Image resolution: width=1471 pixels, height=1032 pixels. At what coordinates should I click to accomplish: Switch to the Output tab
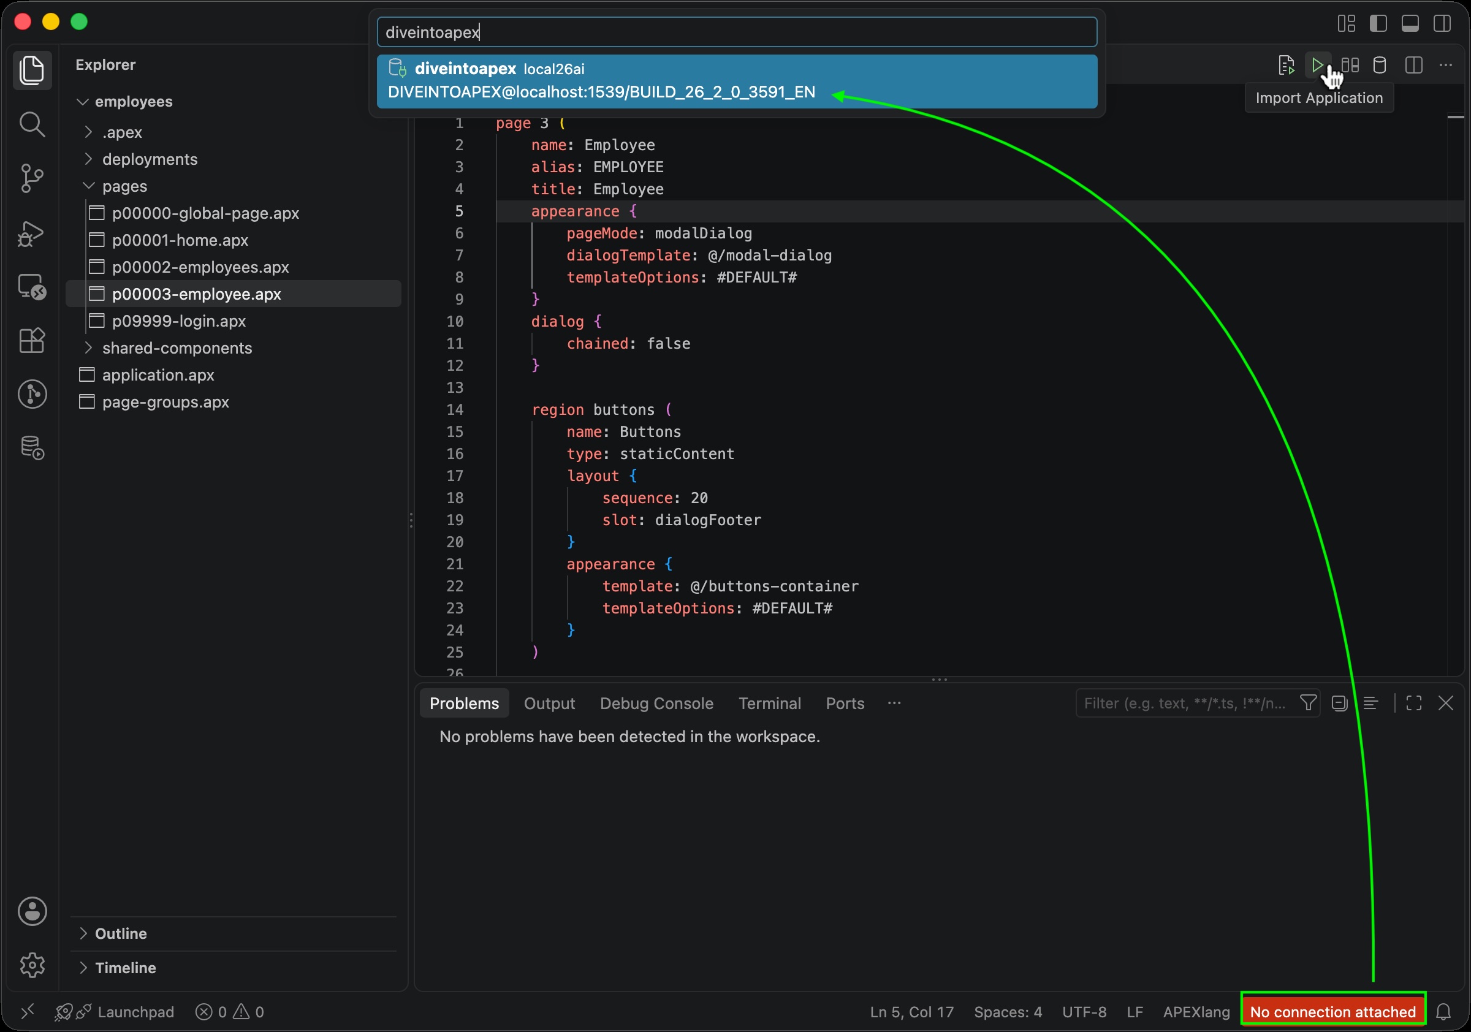[549, 704]
